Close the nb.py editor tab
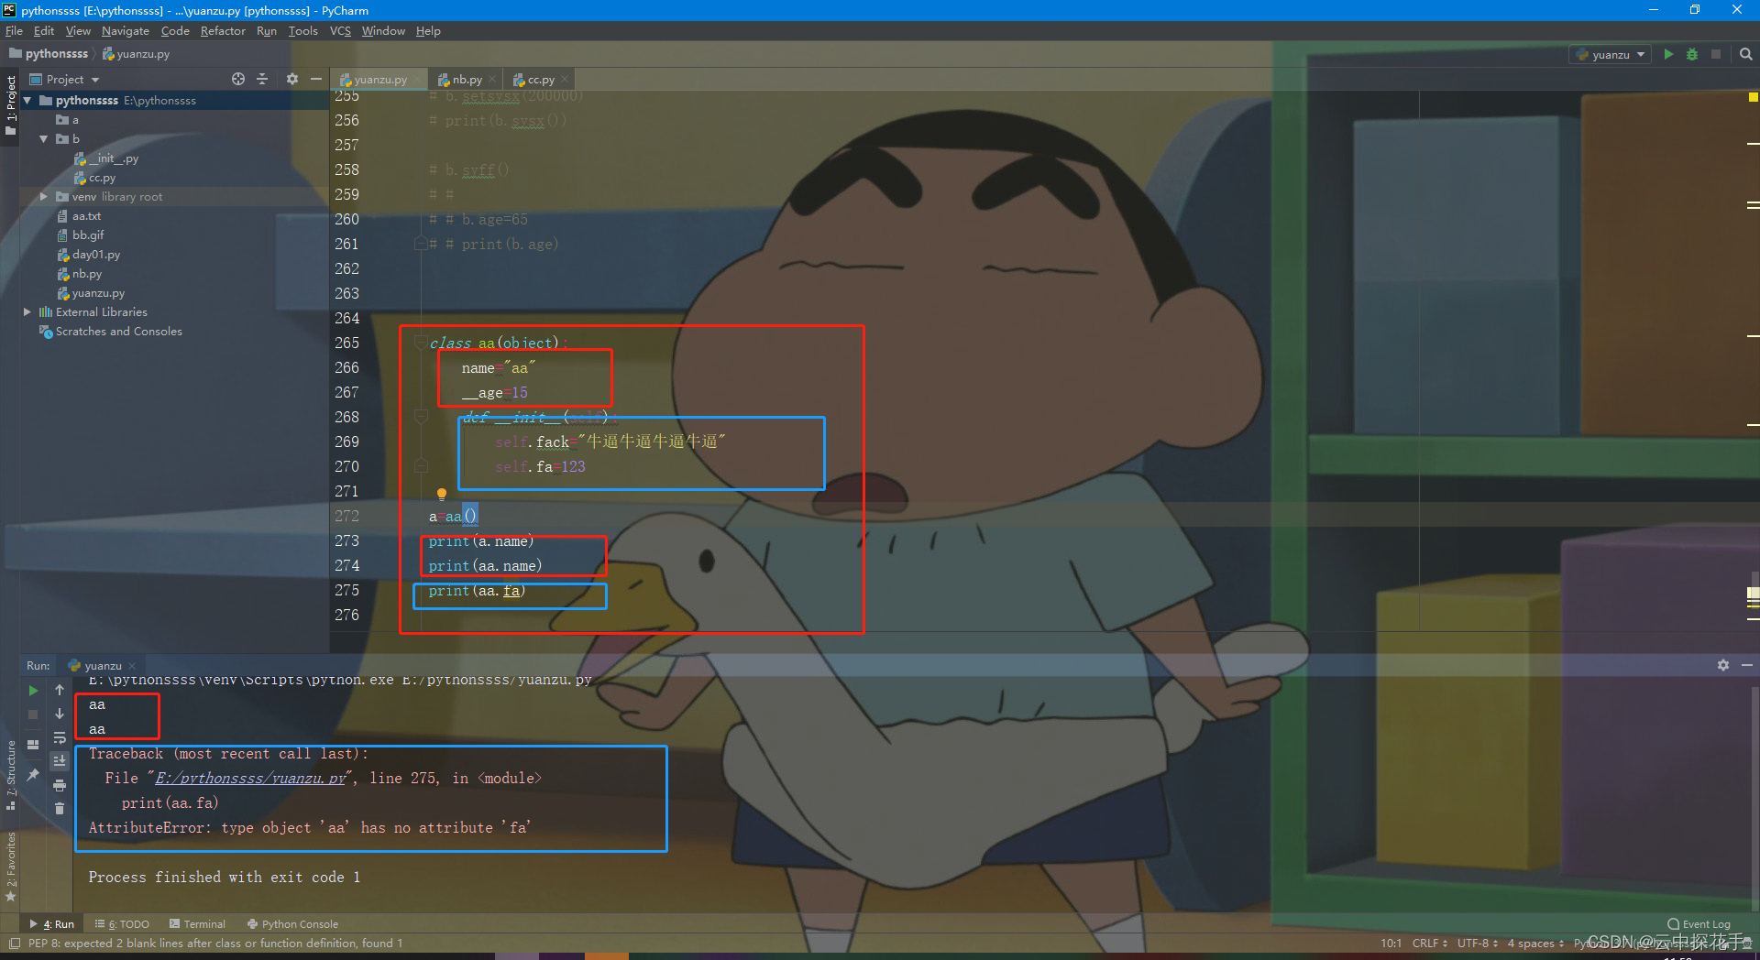This screenshot has height=960, width=1760. coord(493,80)
